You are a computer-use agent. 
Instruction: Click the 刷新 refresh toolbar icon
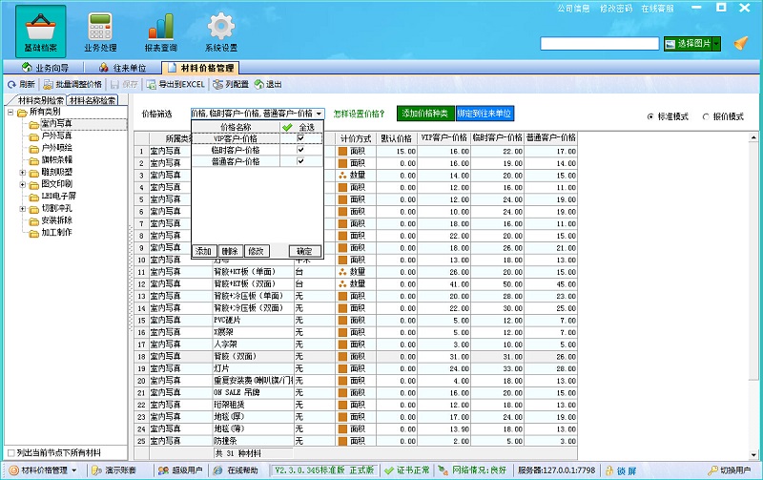[11, 84]
